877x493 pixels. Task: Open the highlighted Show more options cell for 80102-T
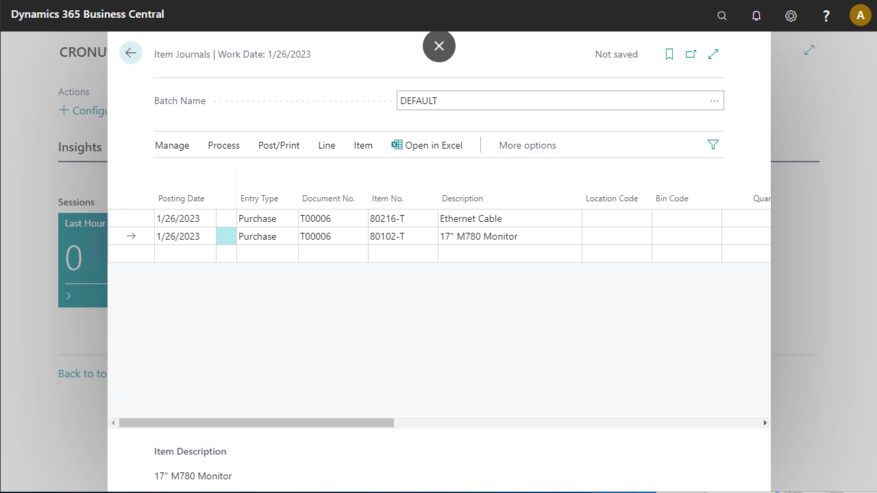(x=226, y=236)
